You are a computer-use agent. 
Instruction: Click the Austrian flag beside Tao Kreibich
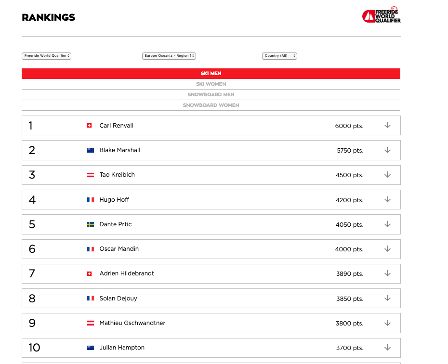point(90,175)
